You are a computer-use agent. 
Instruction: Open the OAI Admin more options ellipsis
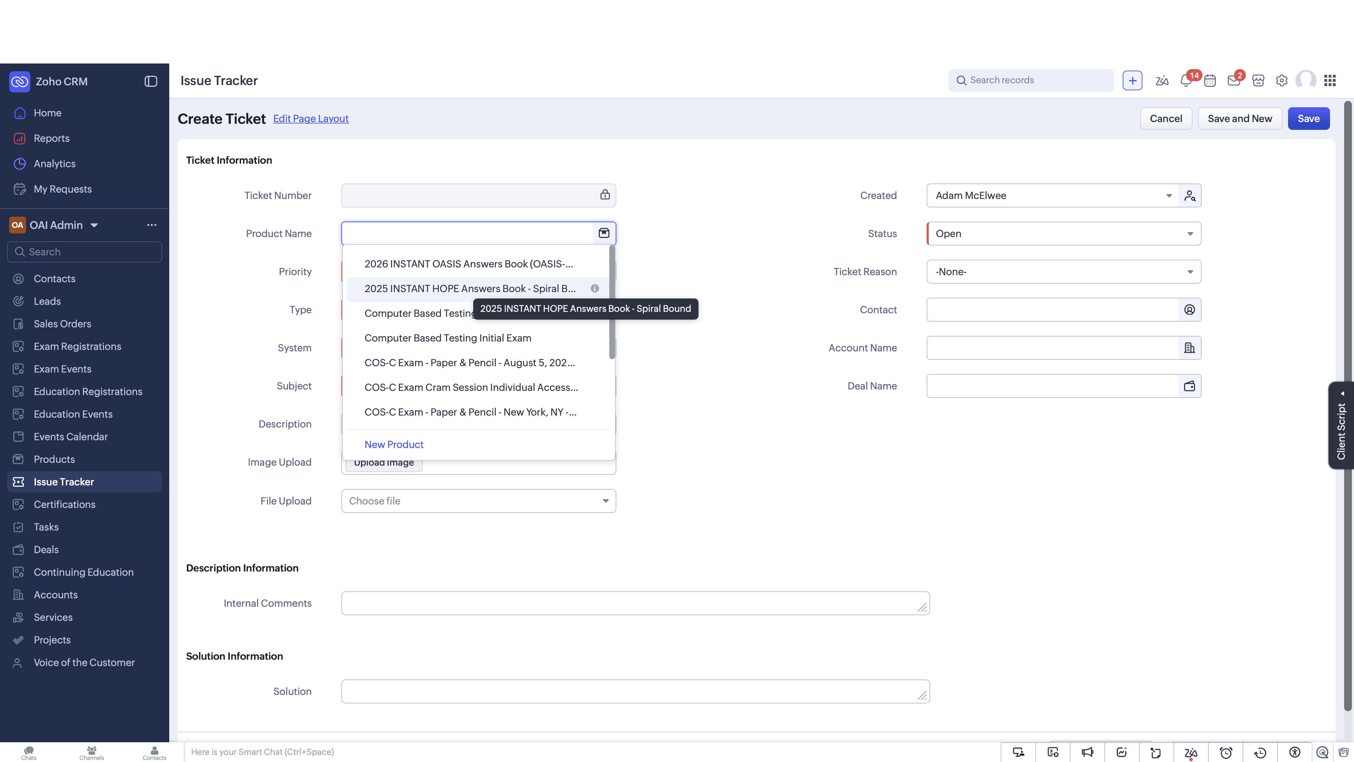pyautogui.click(x=151, y=225)
